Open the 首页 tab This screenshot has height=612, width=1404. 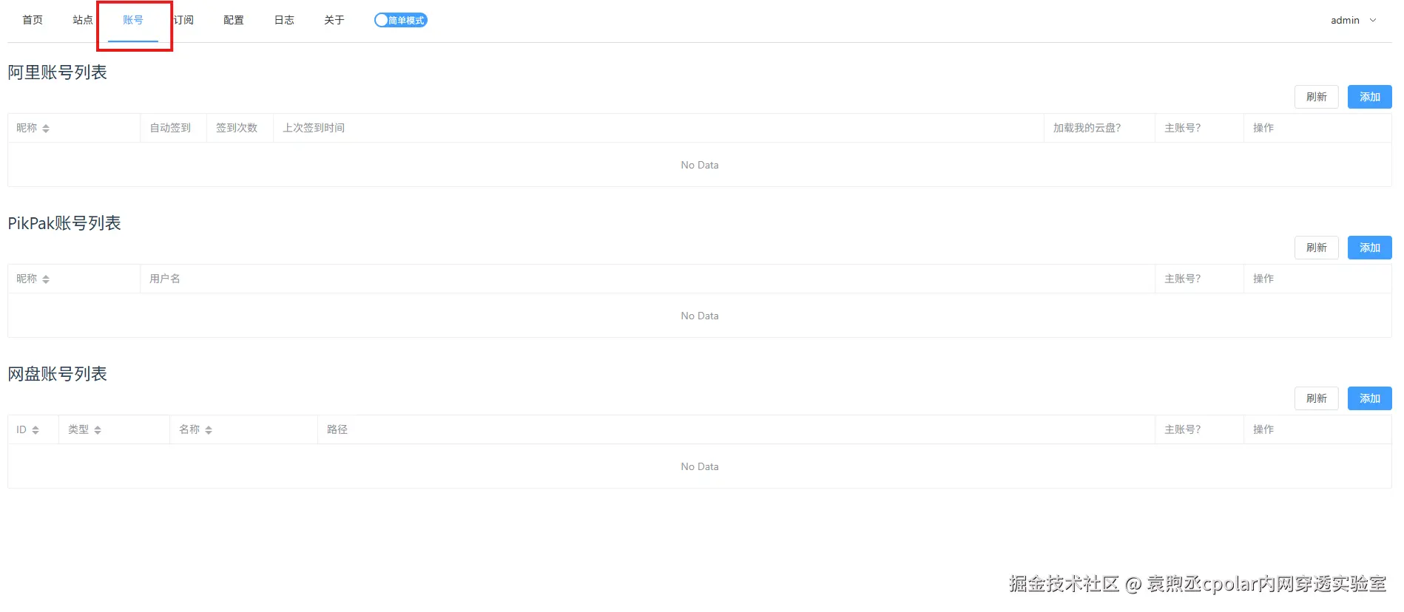pyautogui.click(x=33, y=20)
